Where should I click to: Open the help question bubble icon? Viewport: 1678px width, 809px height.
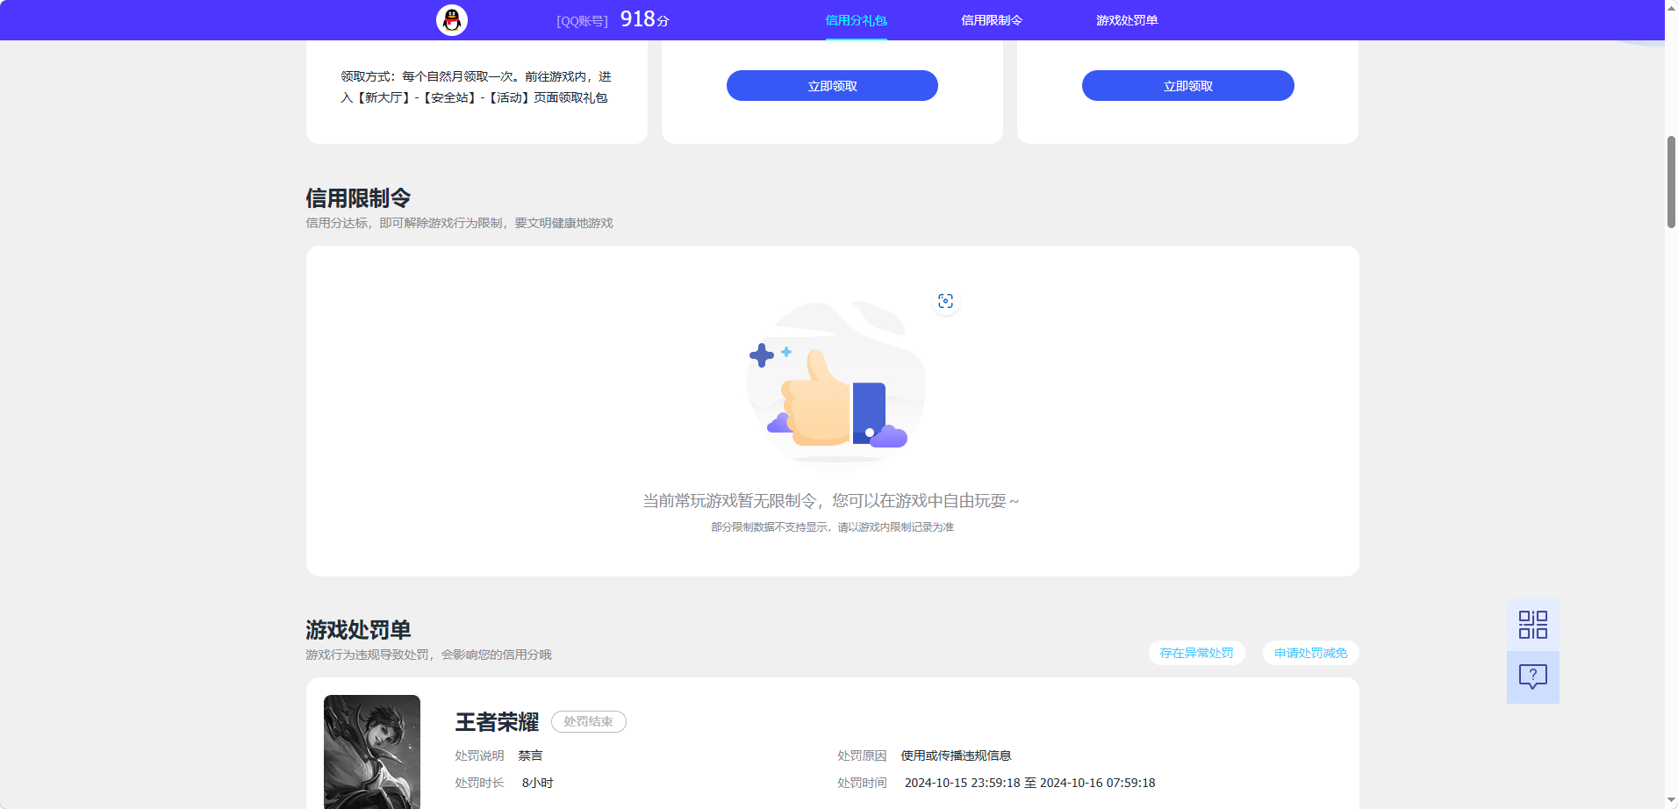click(x=1533, y=677)
